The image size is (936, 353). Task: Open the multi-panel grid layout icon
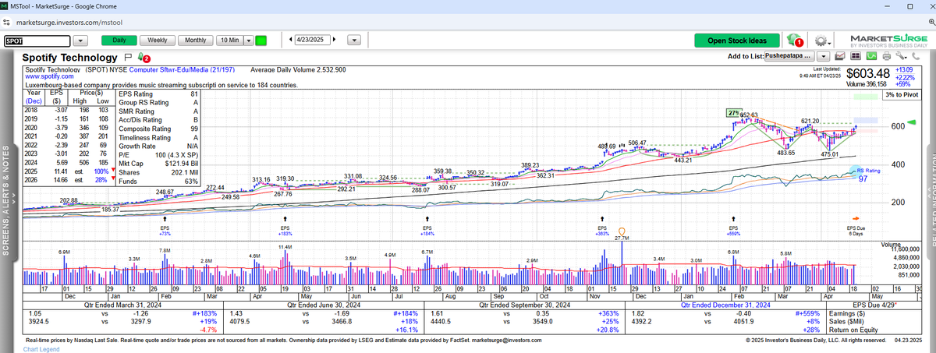856,57
